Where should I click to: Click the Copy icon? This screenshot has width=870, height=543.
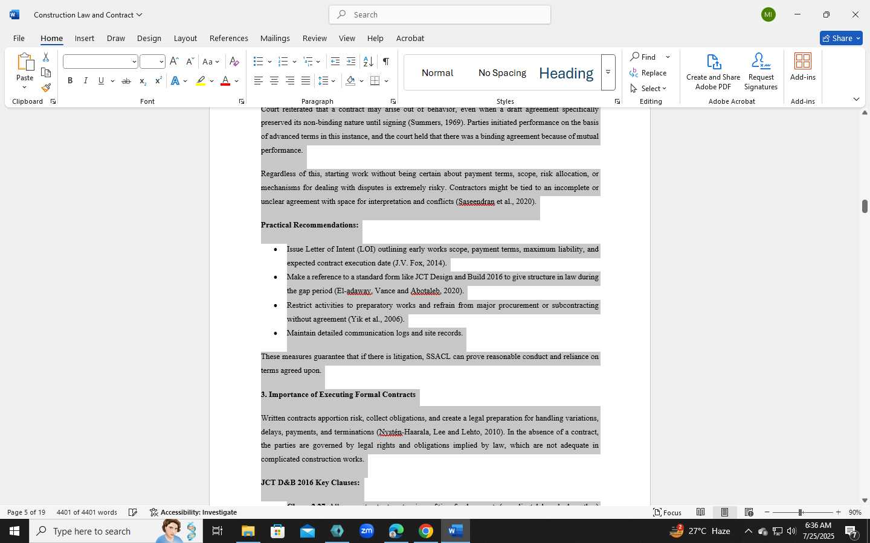[46, 72]
